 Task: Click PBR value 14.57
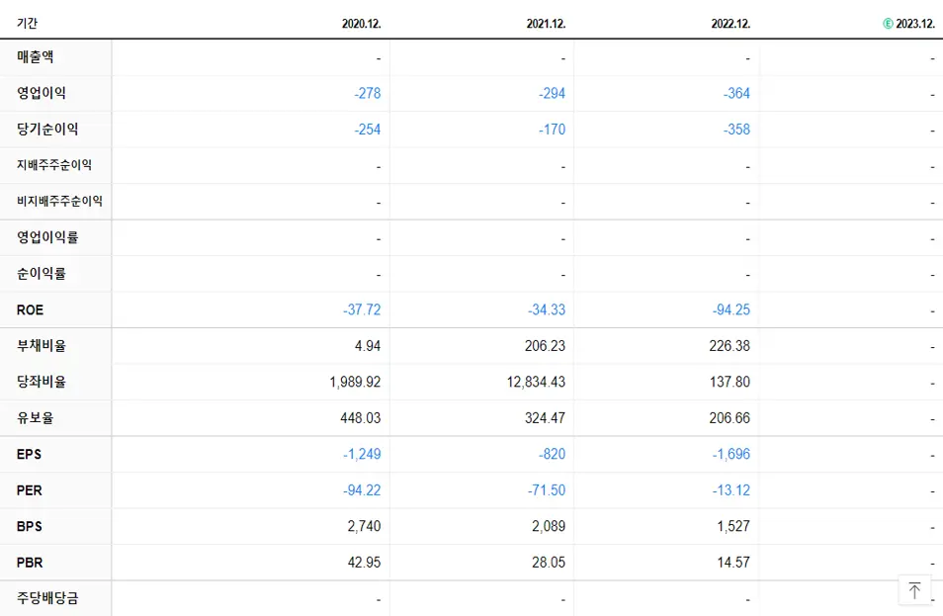coord(733,563)
